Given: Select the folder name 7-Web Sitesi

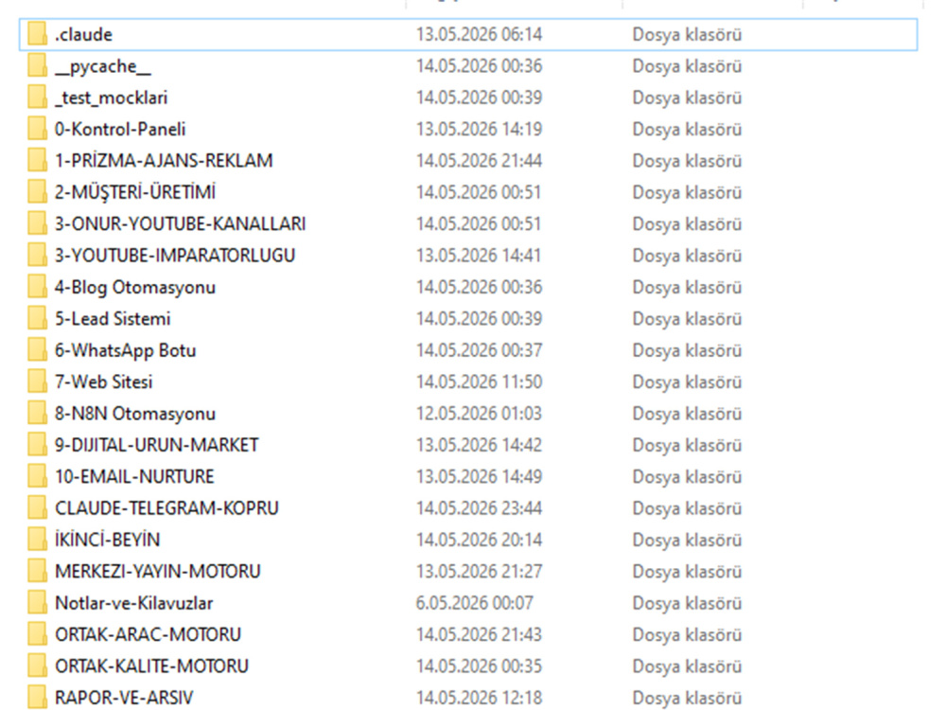Looking at the screenshot, I should (104, 382).
